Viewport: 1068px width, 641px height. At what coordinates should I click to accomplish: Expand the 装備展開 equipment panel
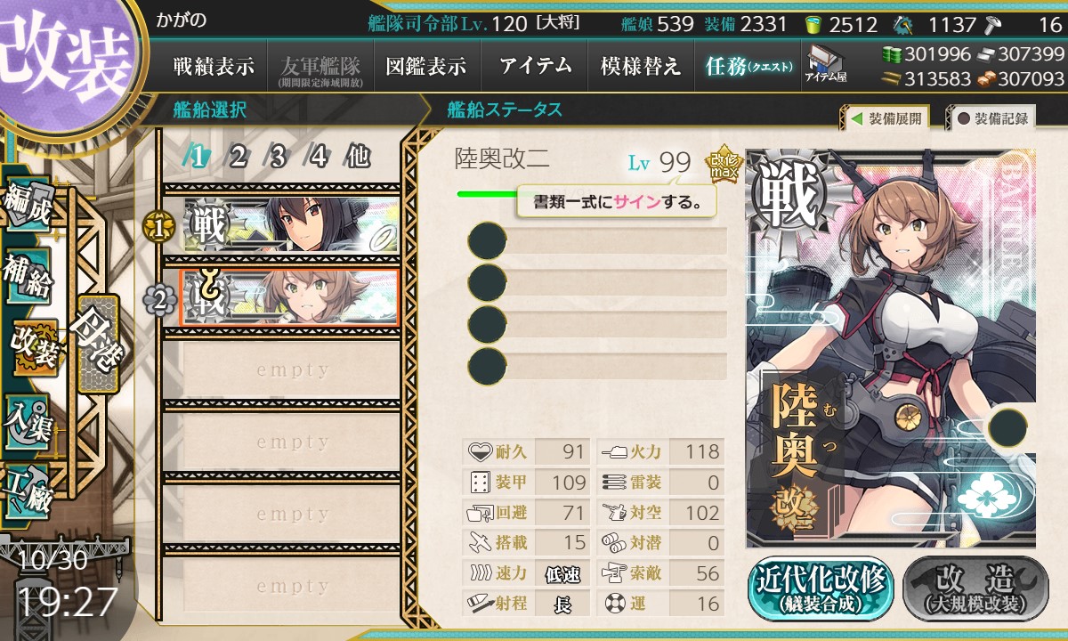click(885, 118)
